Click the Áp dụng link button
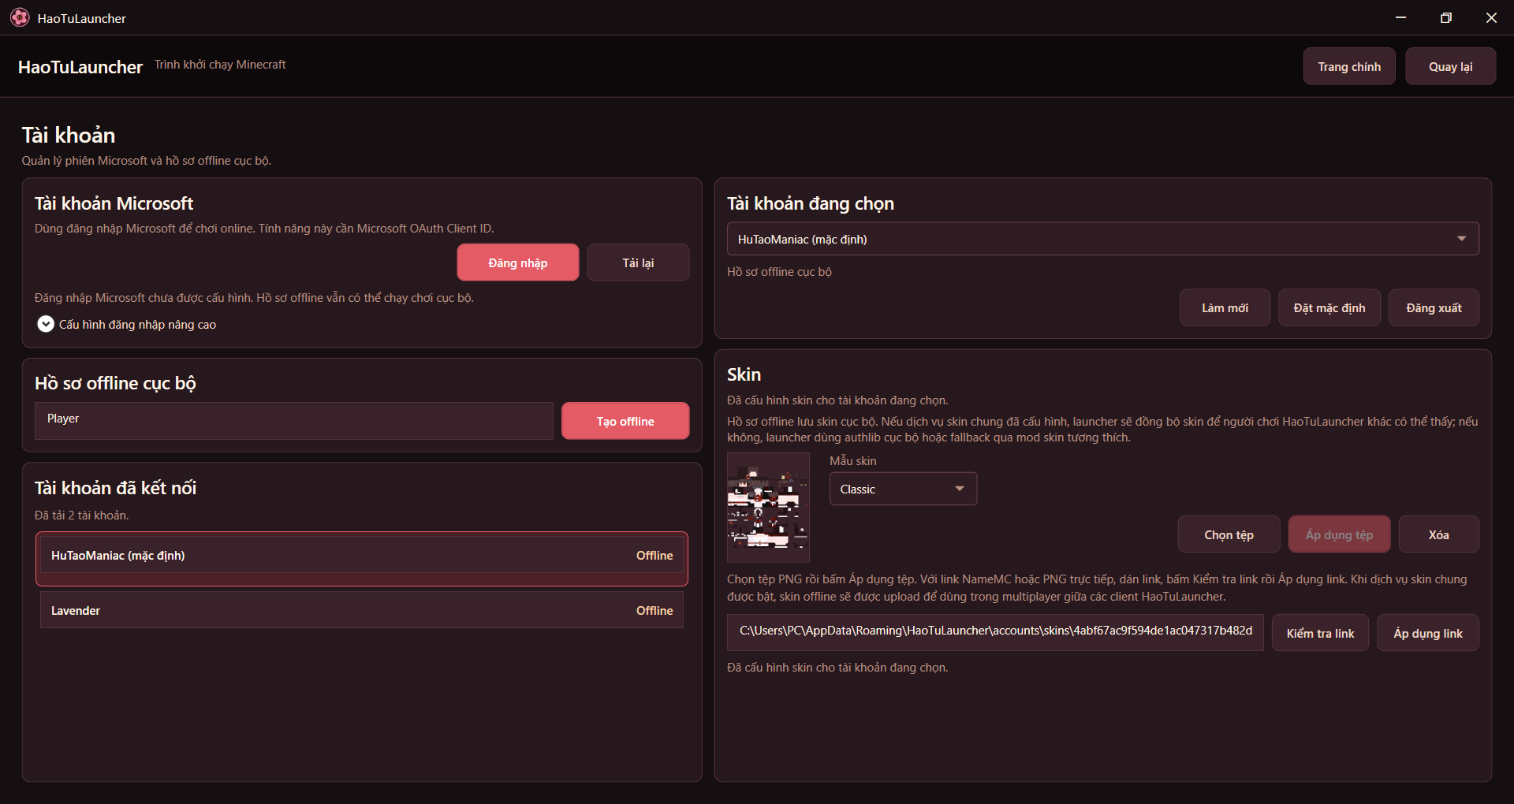 pyautogui.click(x=1427, y=633)
